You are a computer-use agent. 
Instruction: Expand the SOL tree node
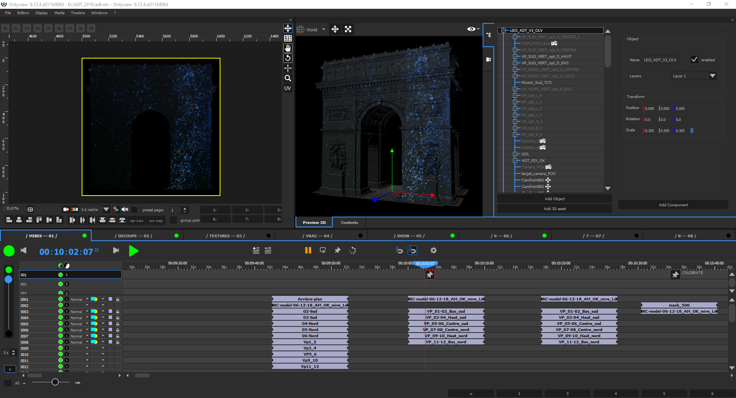coord(515,154)
